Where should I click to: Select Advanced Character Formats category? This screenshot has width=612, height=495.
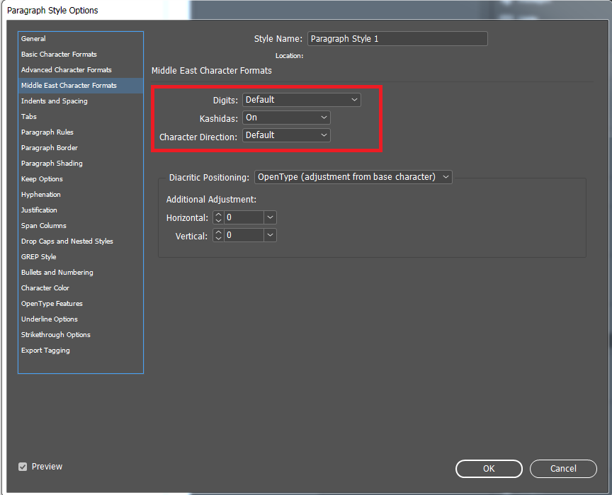81,70
